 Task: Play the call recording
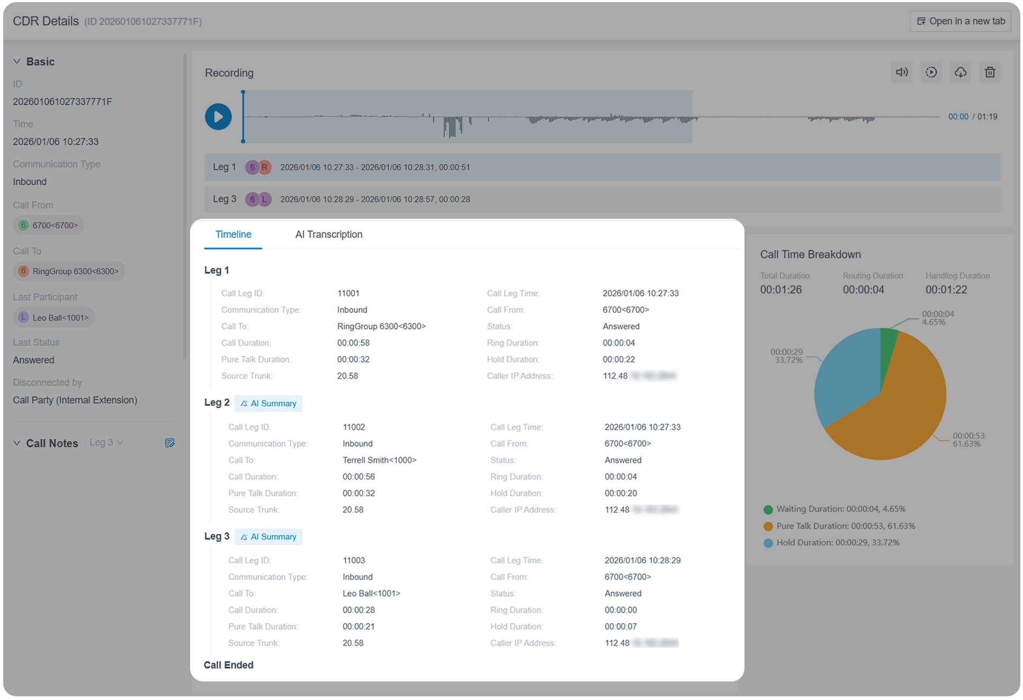pyautogui.click(x=218, y=116)
